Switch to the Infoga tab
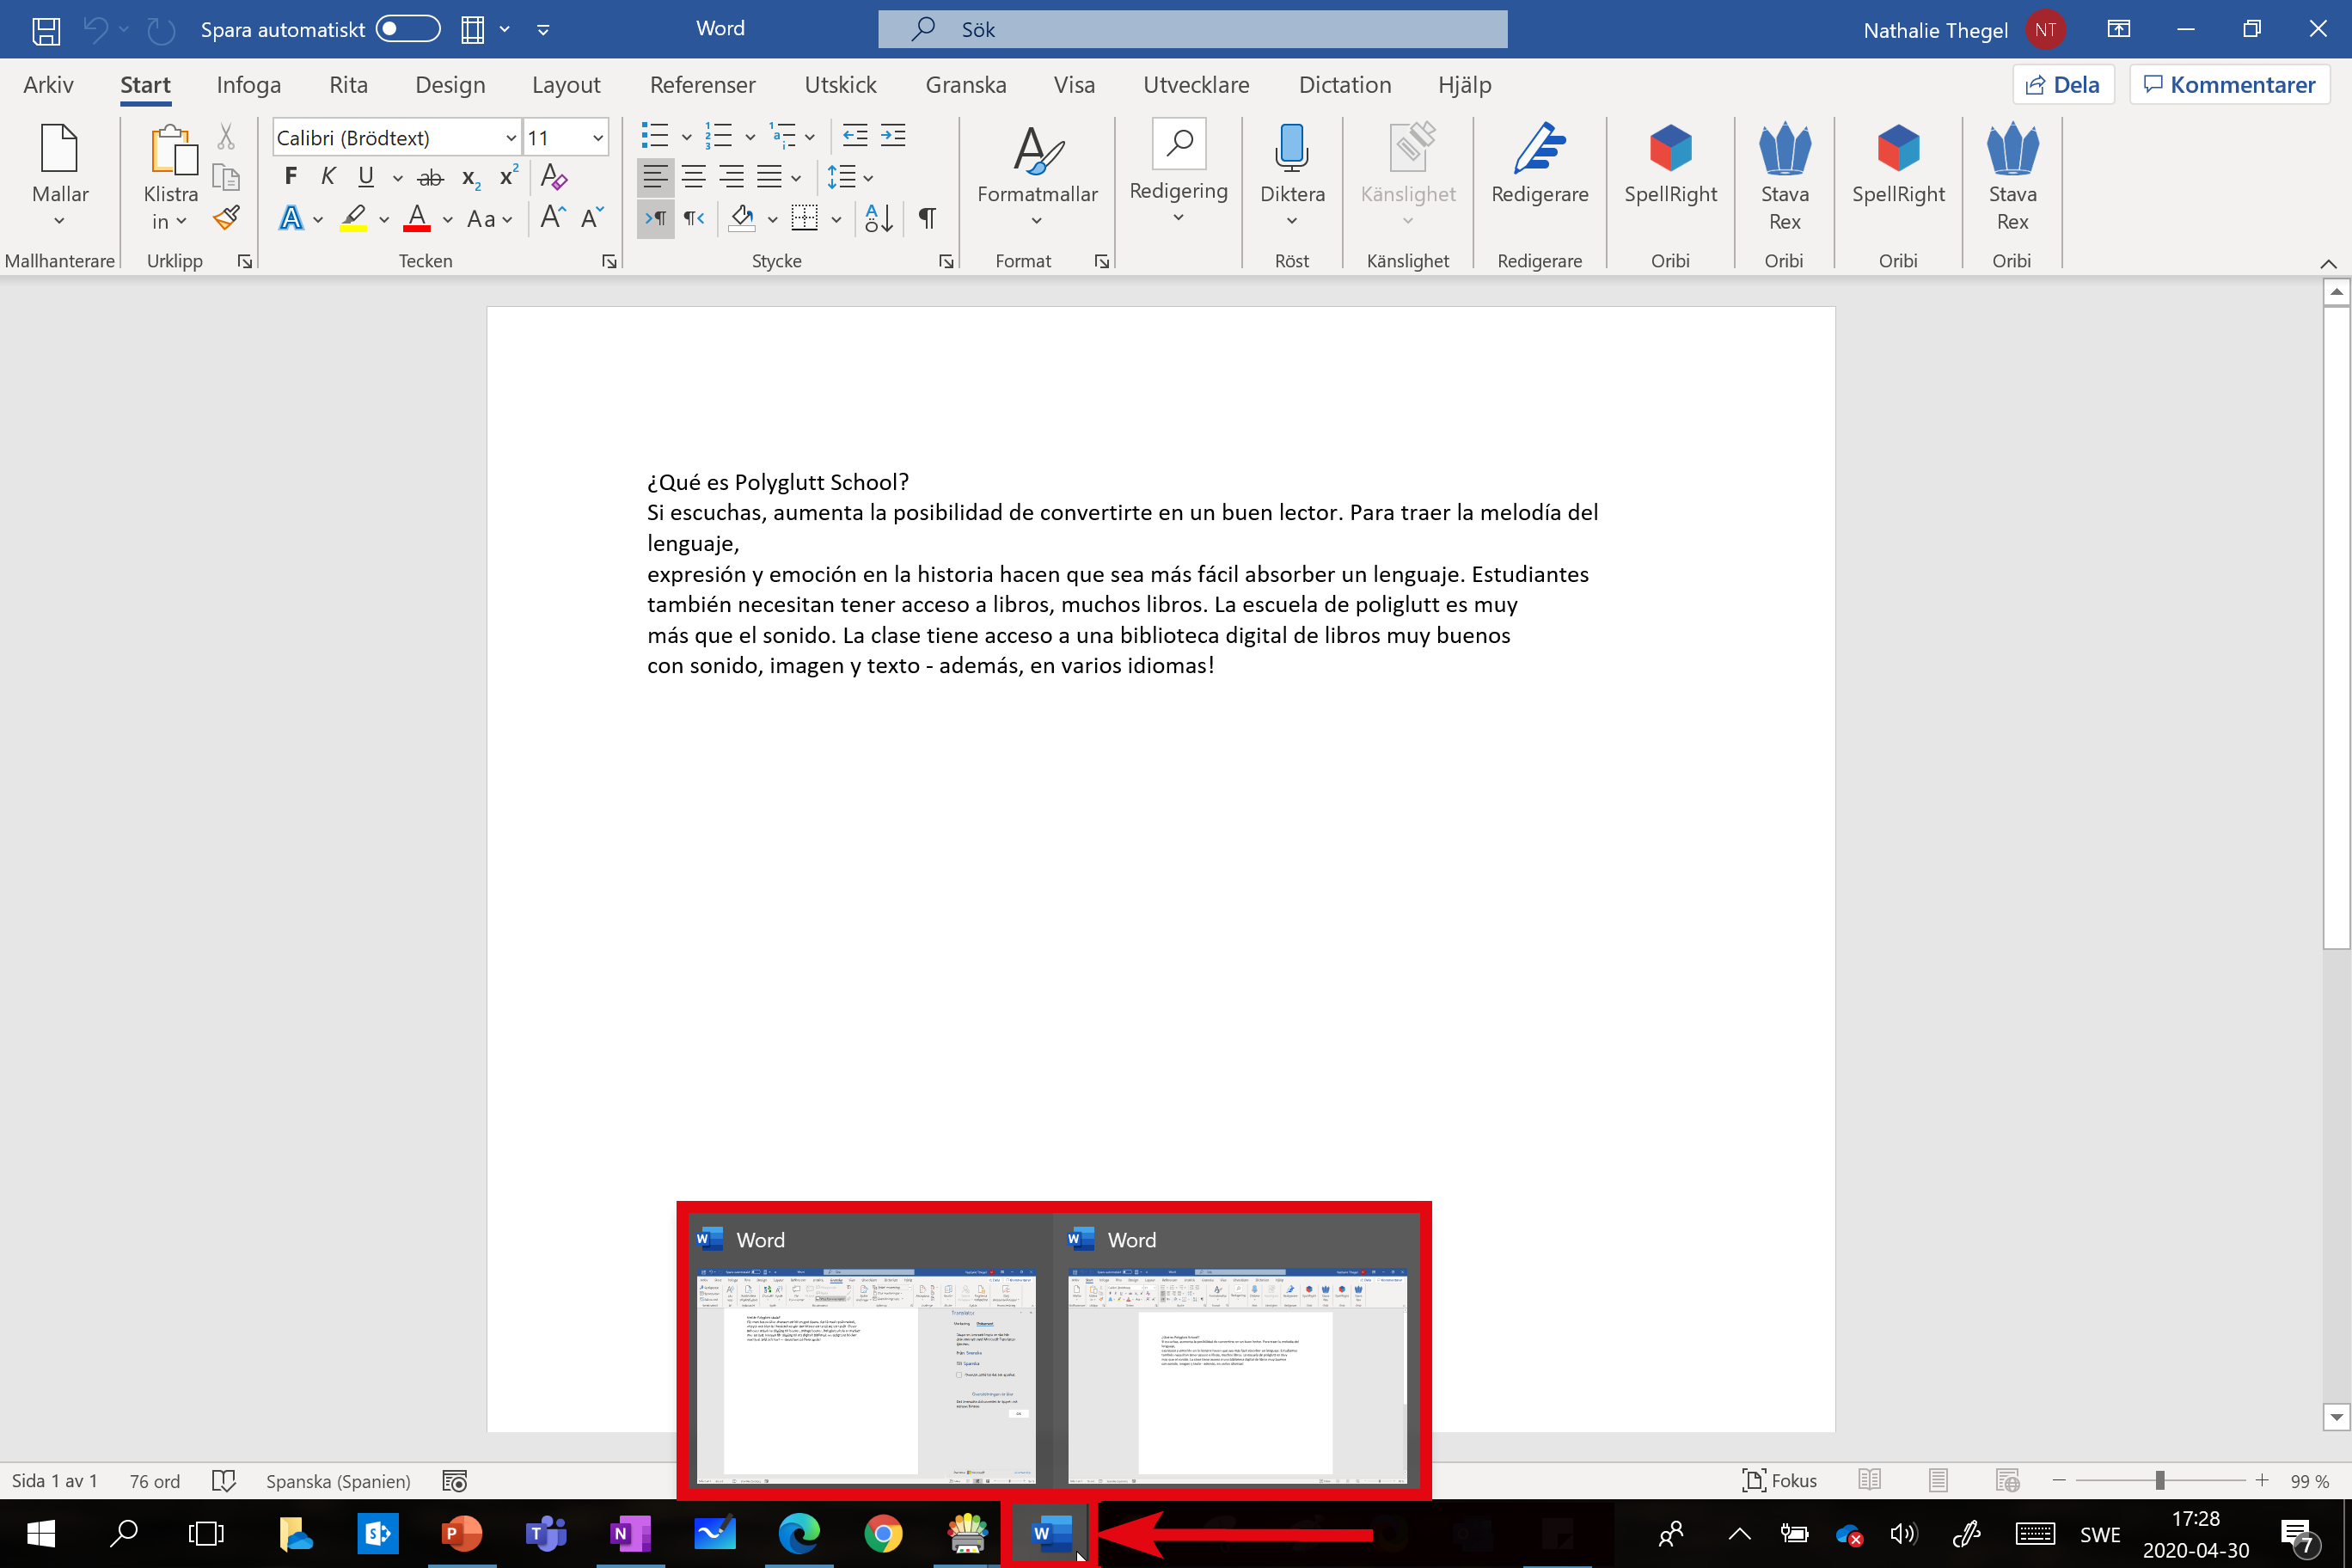The height and width of the screenshot is (1568, 2352). tap(249, 85)
